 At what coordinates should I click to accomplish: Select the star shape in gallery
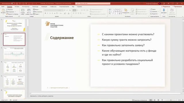point(119,13)
